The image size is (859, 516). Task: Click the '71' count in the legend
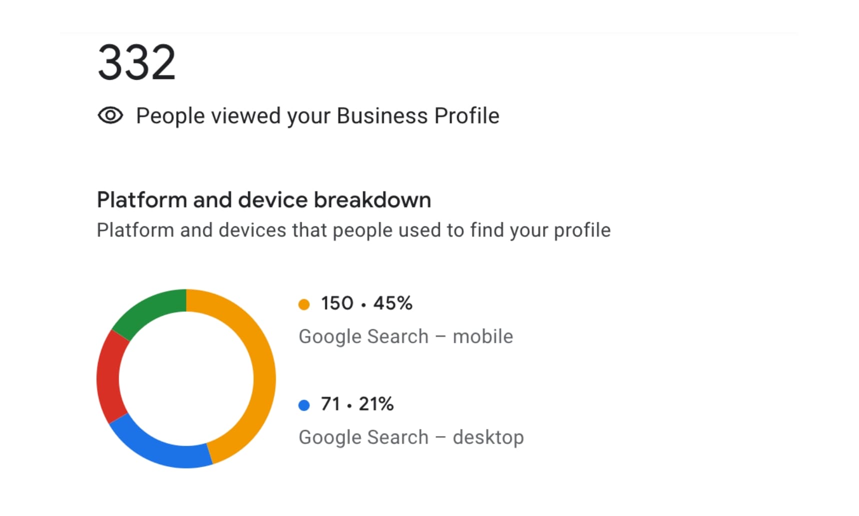[330, 404]
